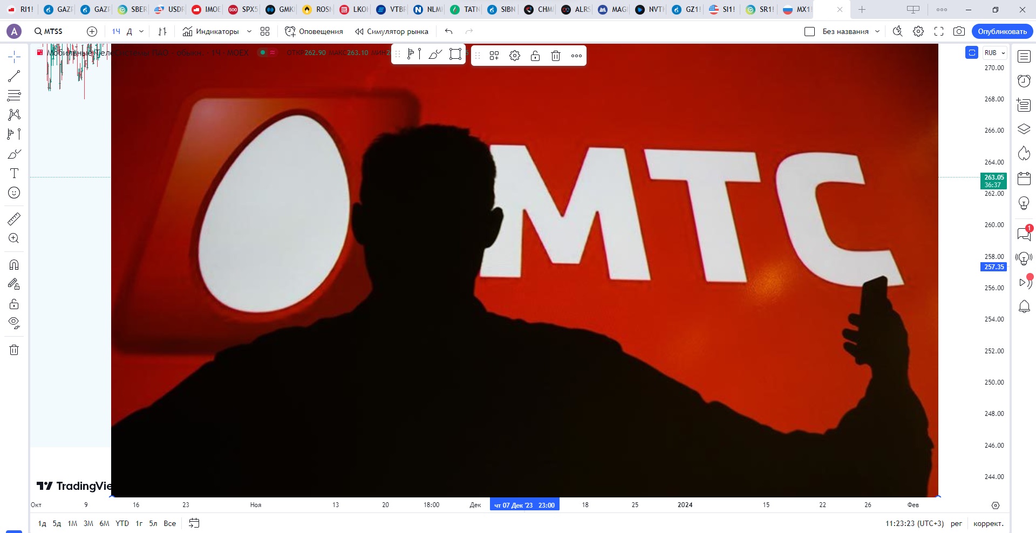Open the RUB currency dropdown
This screenshot has width=1036, height=533.
coord(994,53)
